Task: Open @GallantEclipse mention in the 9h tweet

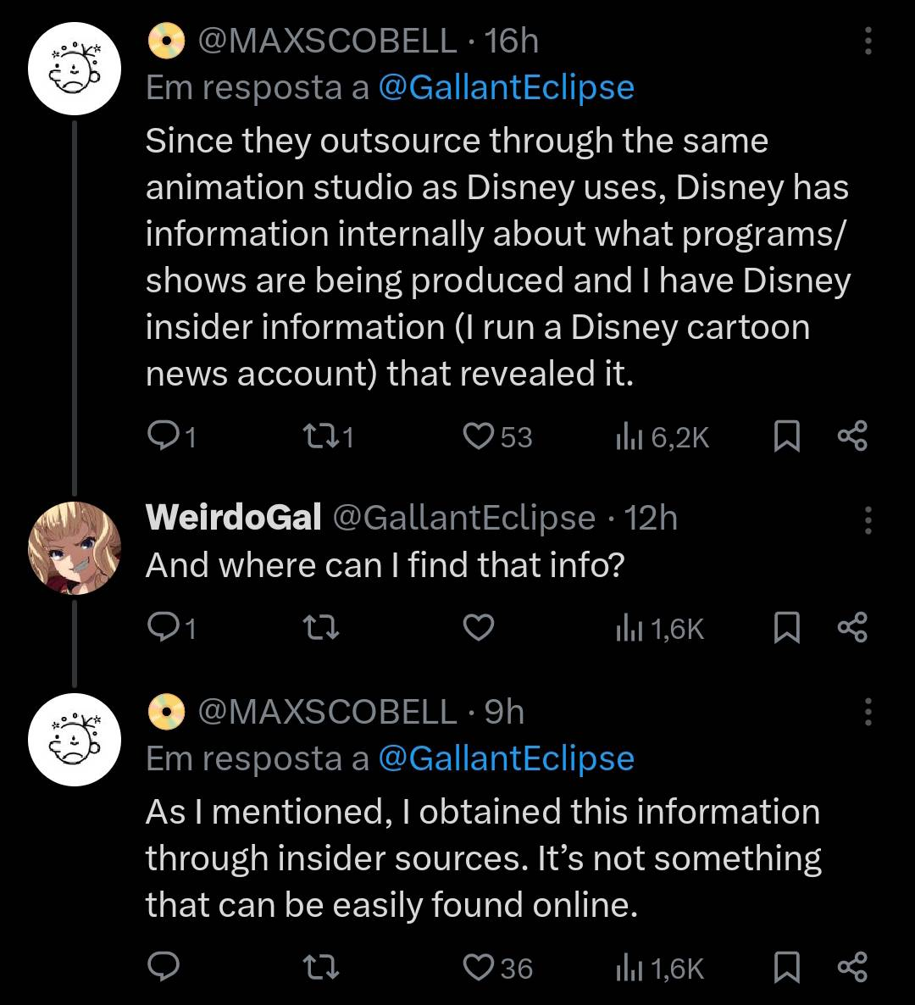Action: tap(506, 759)
